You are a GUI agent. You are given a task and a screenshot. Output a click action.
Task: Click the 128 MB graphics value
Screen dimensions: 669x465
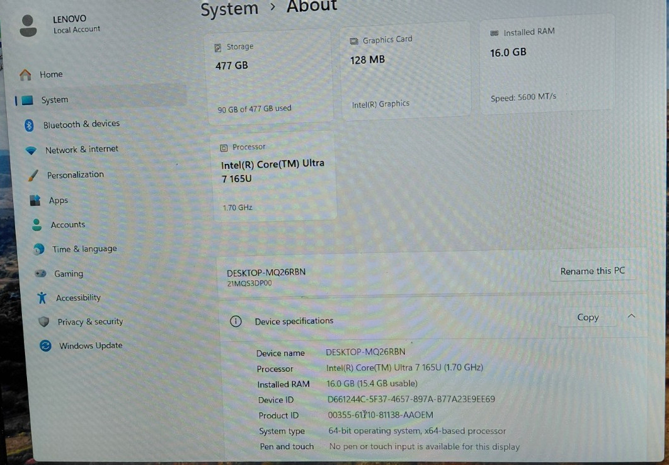tap(367, 60)
